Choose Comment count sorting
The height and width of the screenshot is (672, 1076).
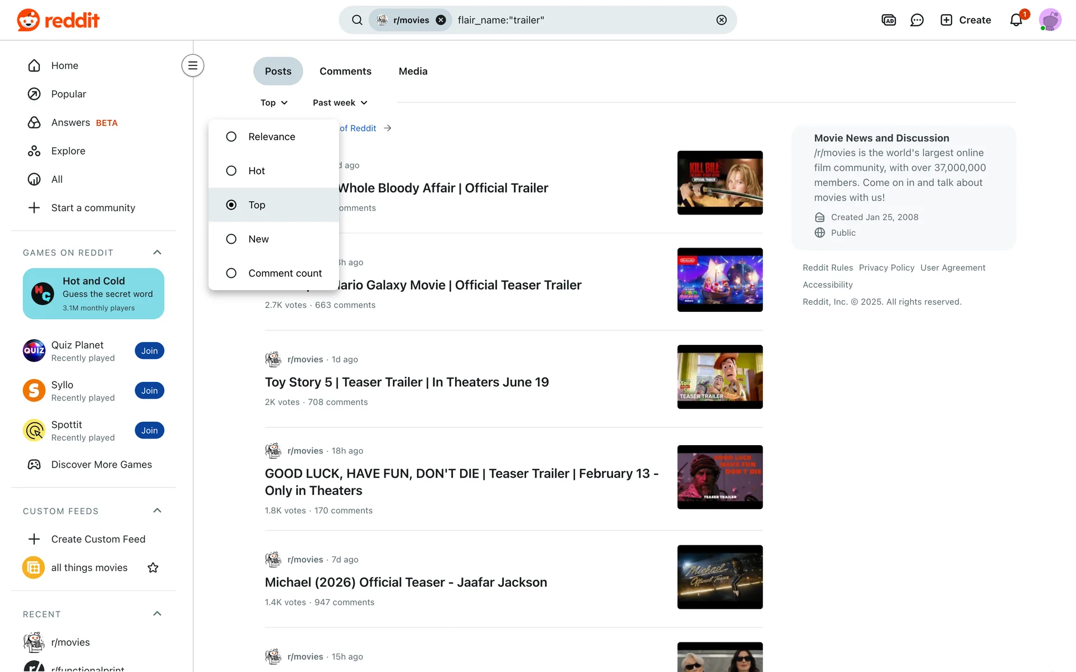point(285,273)
